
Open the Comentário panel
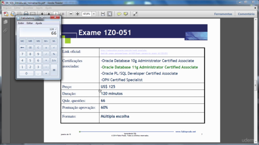[246, 14]
